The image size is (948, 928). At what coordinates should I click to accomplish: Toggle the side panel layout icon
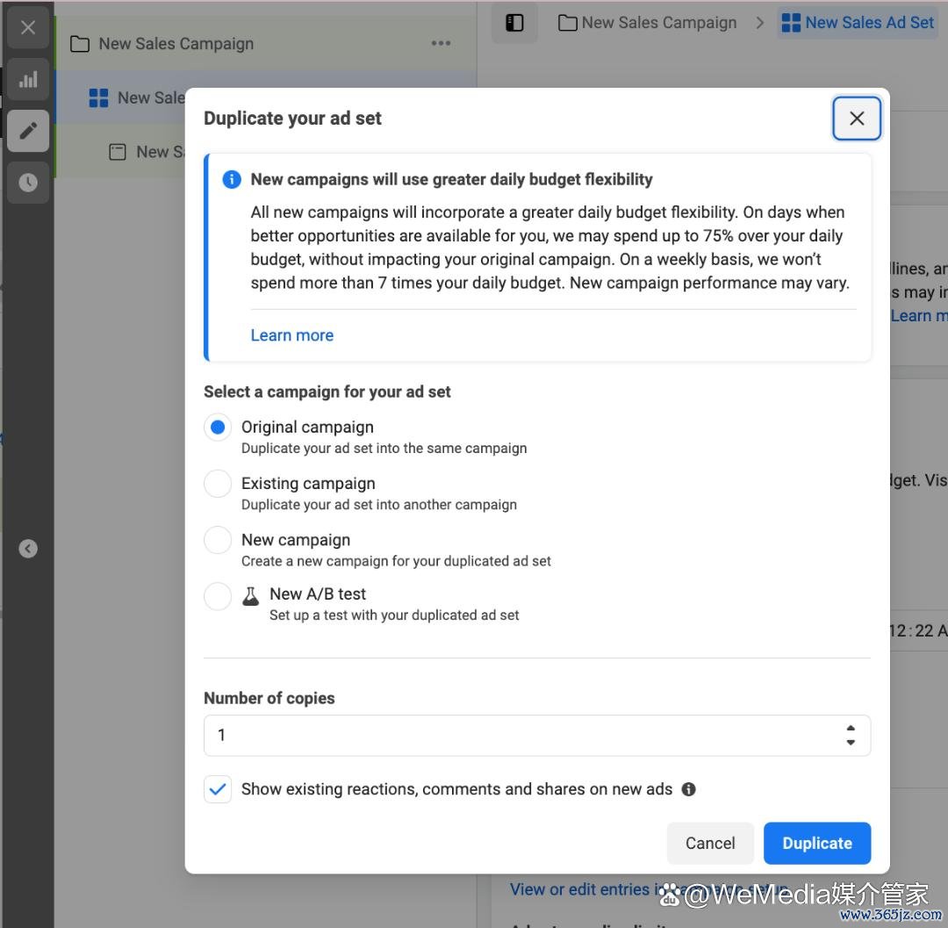514,23
